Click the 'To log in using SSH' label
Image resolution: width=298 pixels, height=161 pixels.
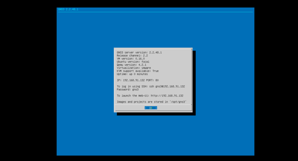[x=132, y=86]
